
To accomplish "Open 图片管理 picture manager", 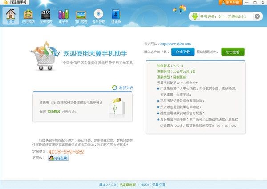I will click(x=81, y=16).
